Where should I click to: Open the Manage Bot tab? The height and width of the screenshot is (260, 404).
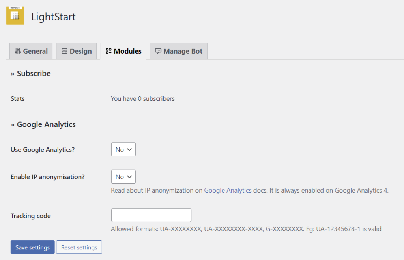pyautogui.click(x=178, y=51)
